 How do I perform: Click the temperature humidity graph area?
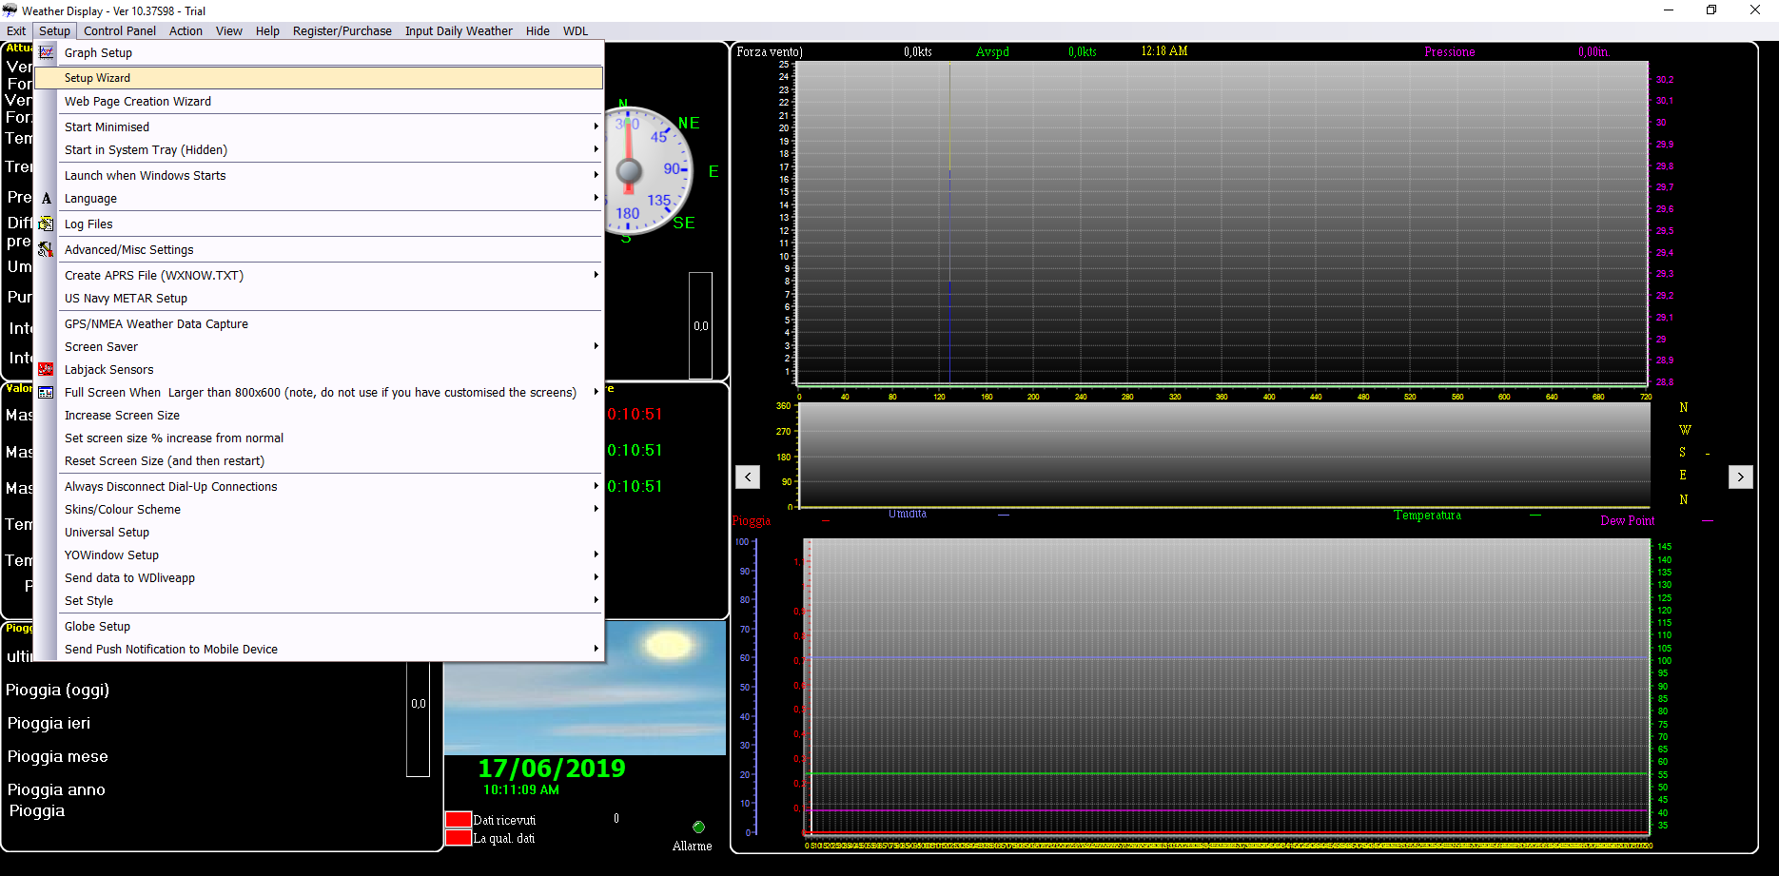1225,689
